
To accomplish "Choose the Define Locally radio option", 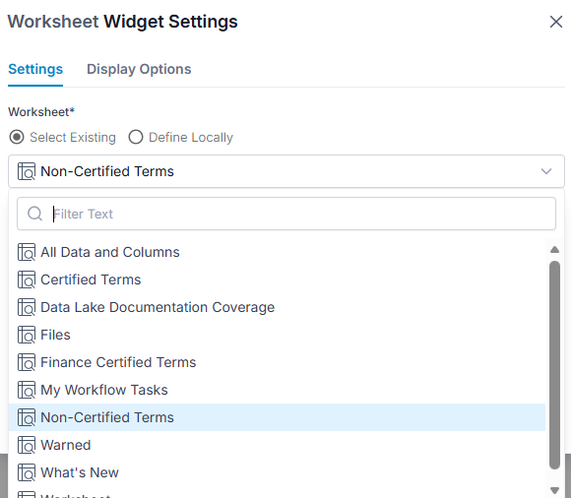I will point(136,137).
